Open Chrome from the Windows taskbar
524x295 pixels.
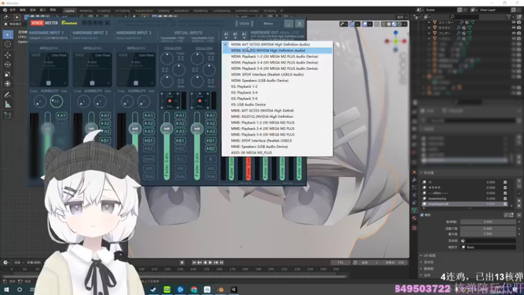[194, 290]
